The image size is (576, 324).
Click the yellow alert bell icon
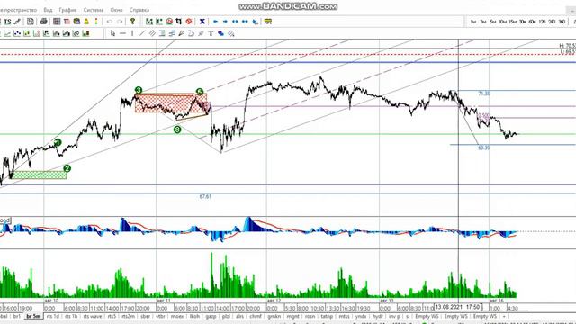click(86, 22)
